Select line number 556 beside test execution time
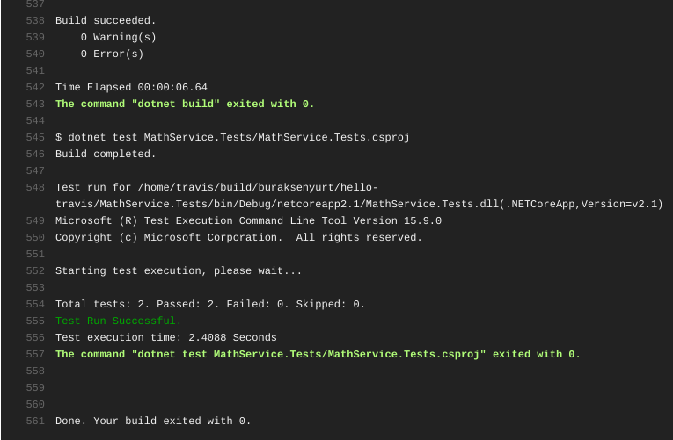The width and height of the screenshot is (673, 440). click(35, 337)
